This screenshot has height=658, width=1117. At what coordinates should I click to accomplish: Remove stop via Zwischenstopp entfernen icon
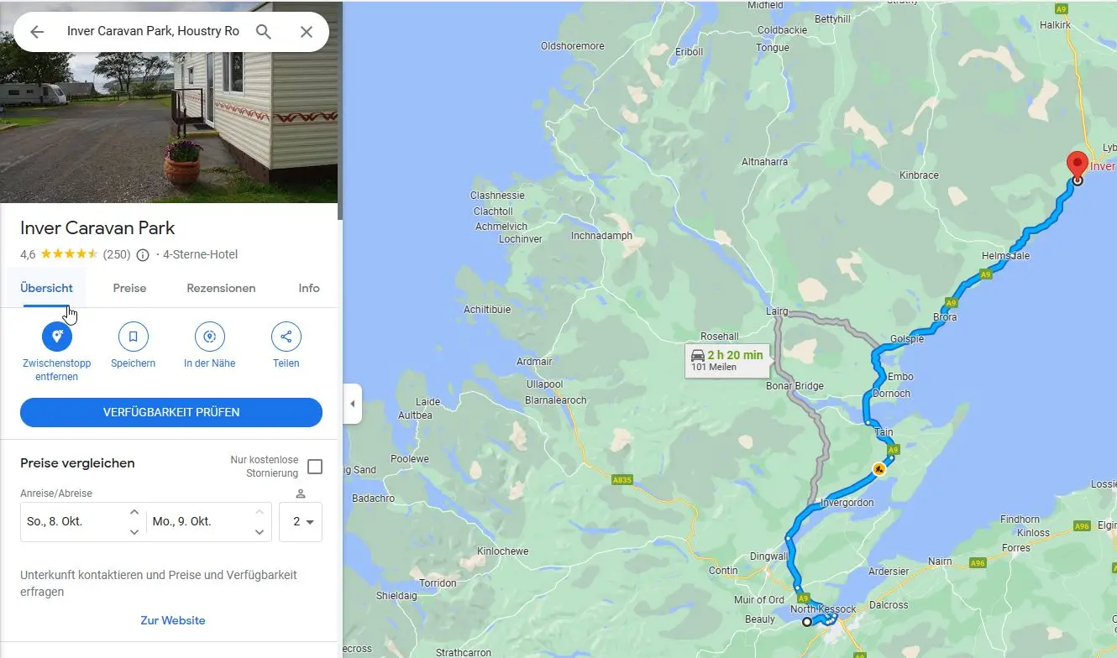coord(57,337)
